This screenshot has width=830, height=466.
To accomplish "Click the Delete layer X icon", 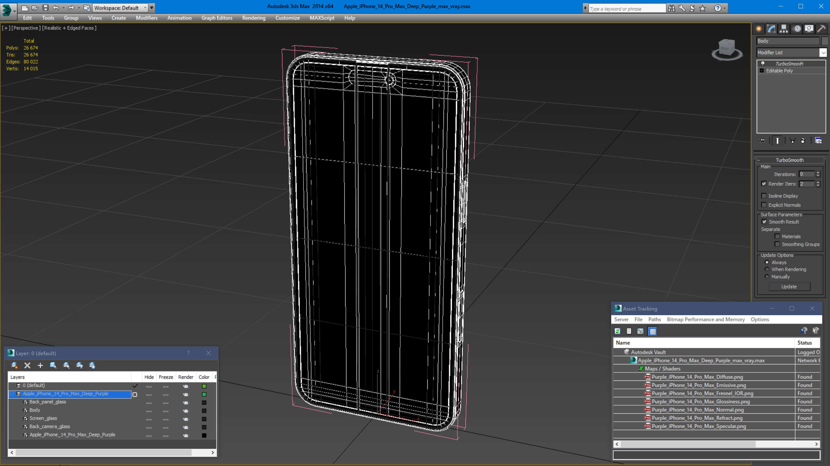I will pyautogui.click(x=27, y=365).
